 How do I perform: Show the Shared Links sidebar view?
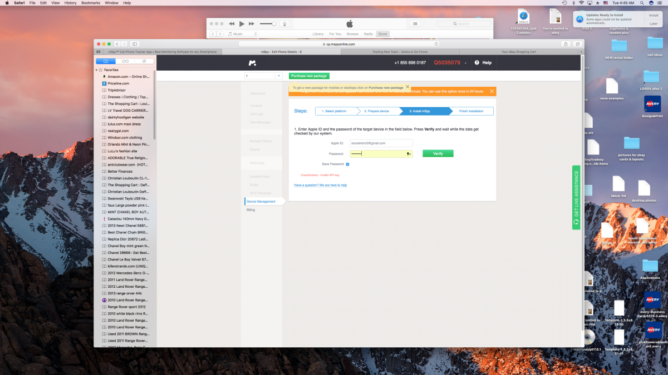(x=144, y=61)
